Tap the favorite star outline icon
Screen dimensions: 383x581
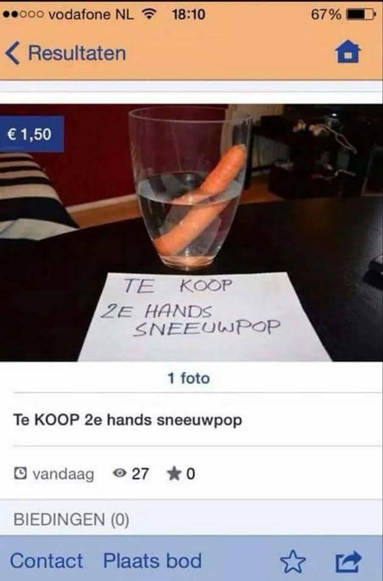tap(293, 561)
